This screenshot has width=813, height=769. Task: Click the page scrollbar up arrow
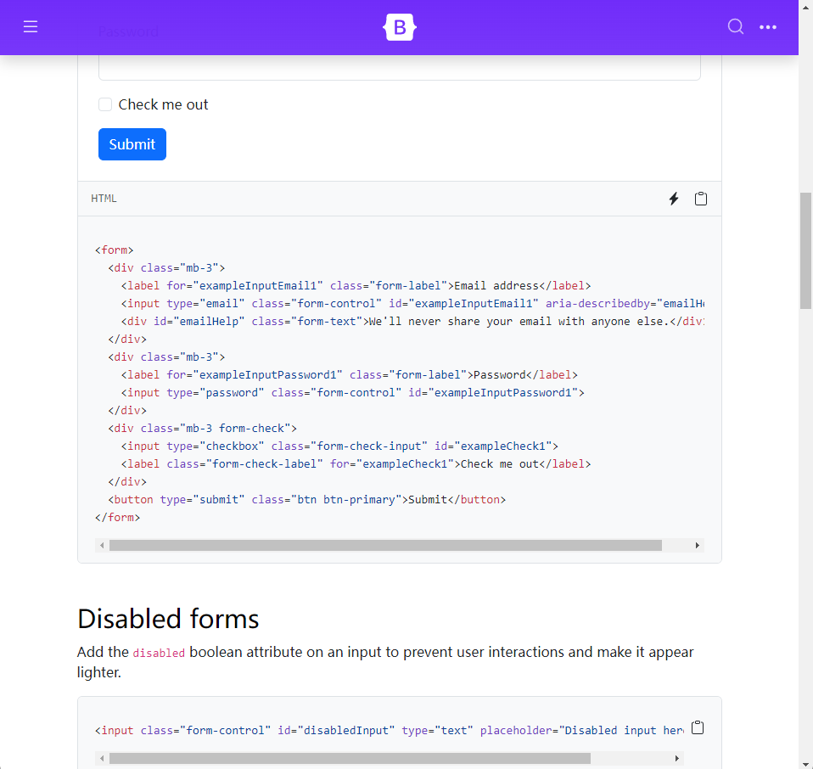805,6
